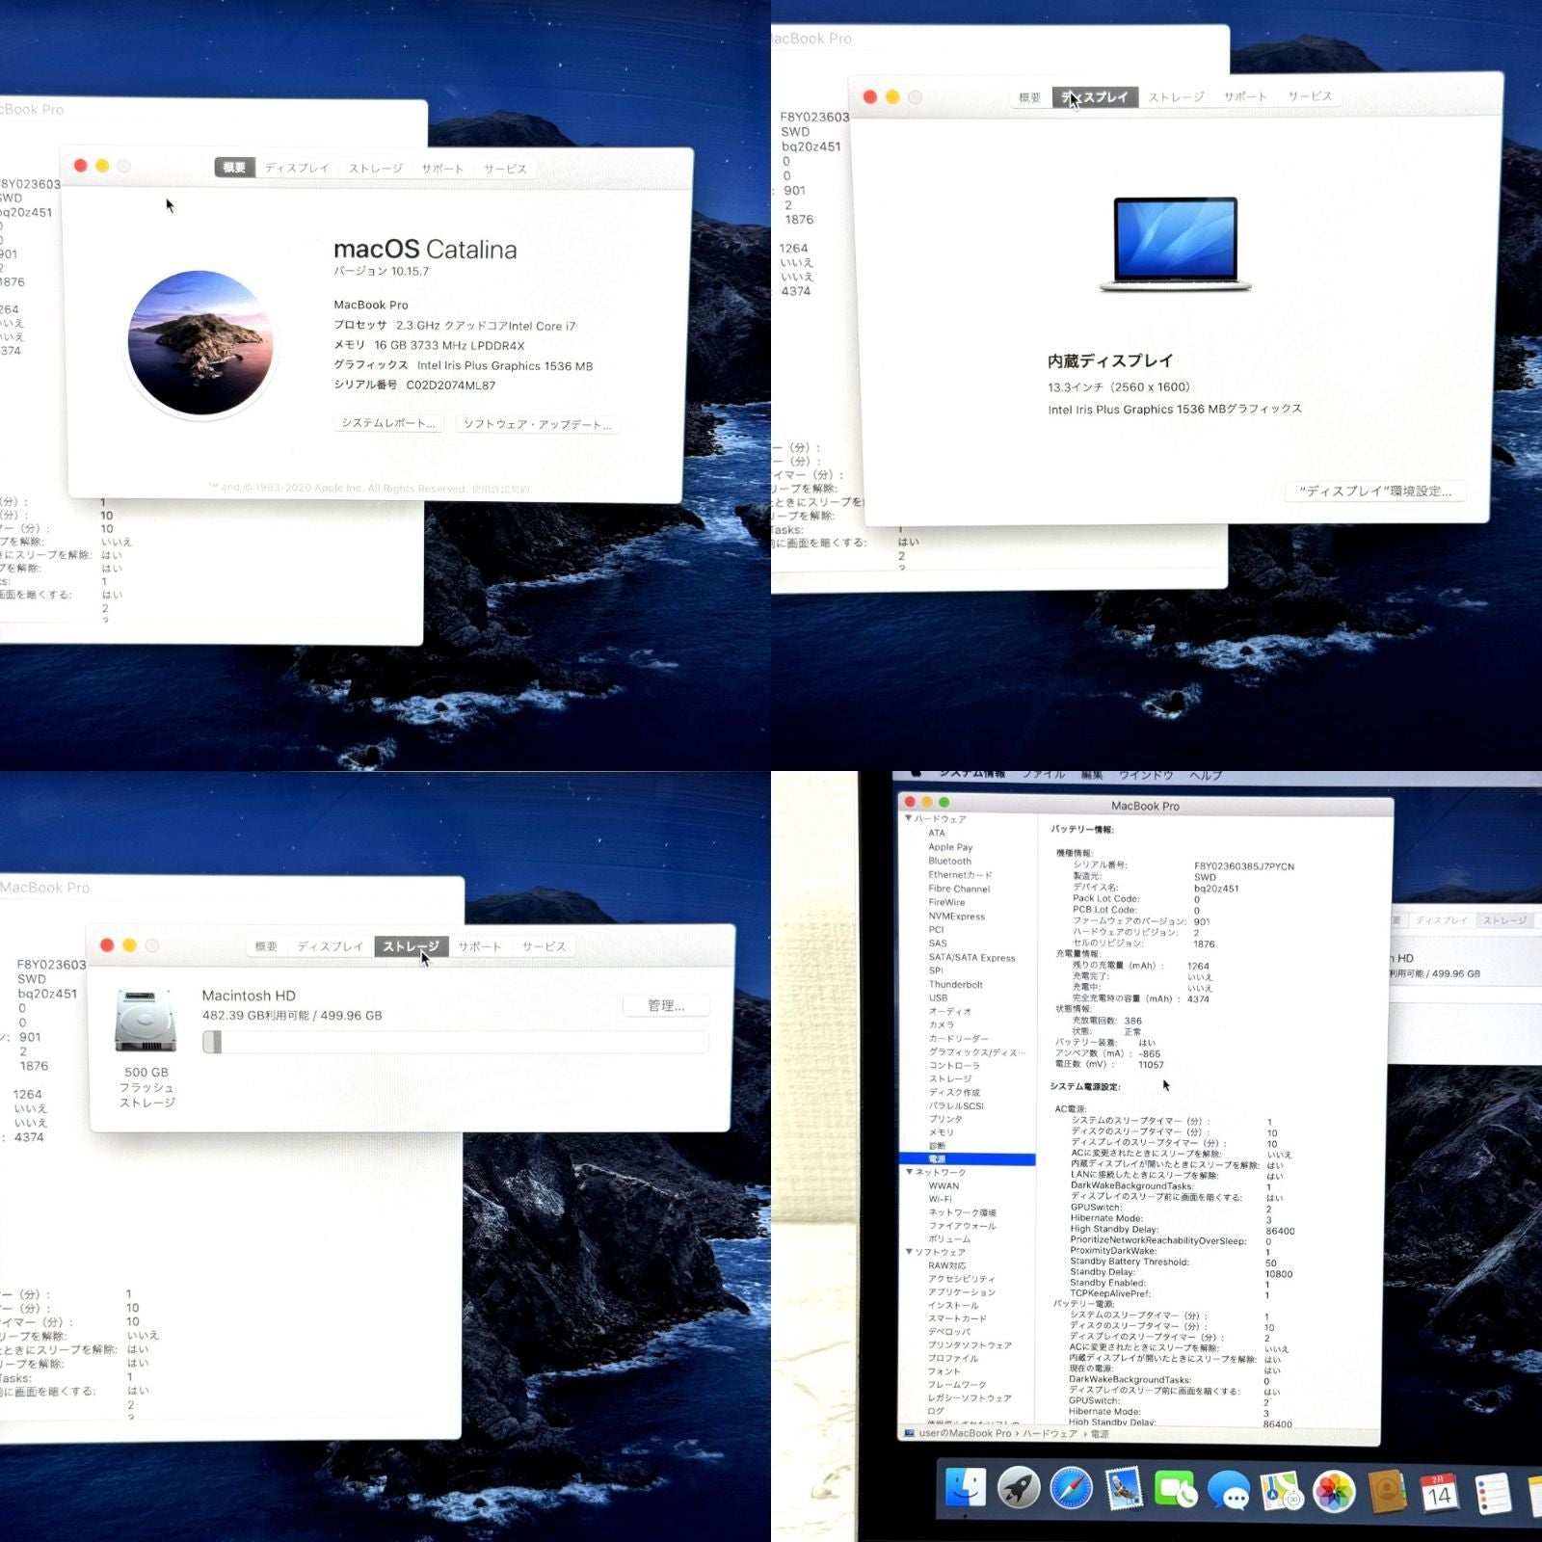
Task: Open Safari compass icon in Dock
Action: (1071, 1488)
